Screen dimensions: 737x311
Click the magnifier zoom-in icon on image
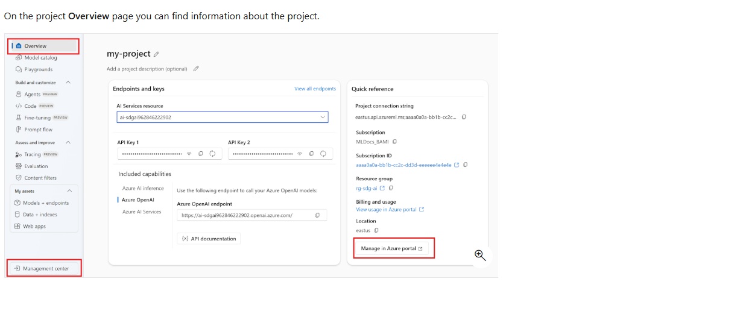click(x=480, y=255)
